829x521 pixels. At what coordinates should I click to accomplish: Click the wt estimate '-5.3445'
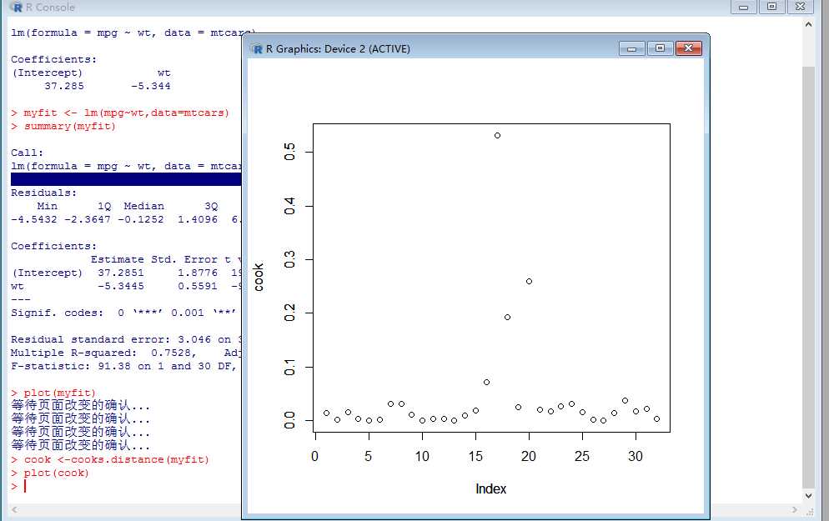click(x=121, y=286)
